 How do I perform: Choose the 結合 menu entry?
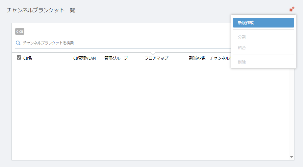pos(264,48)
